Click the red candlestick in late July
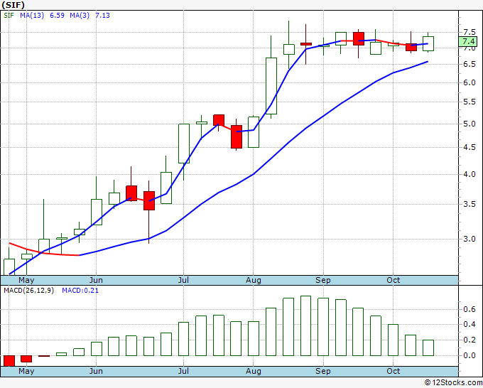Image resolution: width=483 pixels, height=388 pixels. [x=237, y=136]
